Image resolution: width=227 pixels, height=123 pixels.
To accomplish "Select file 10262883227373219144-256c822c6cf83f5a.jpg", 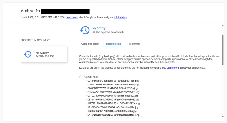I will coord(112,88).
